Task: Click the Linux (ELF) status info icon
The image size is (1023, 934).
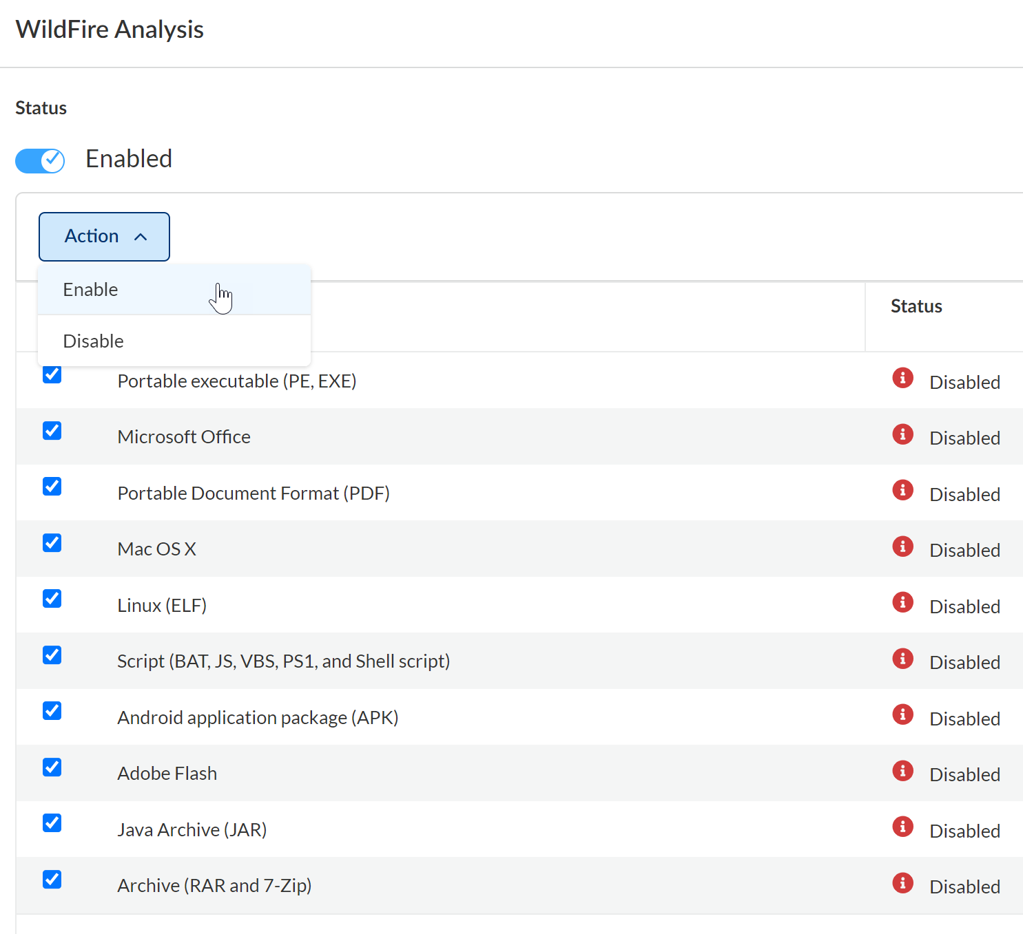Action: pos(902,602)
